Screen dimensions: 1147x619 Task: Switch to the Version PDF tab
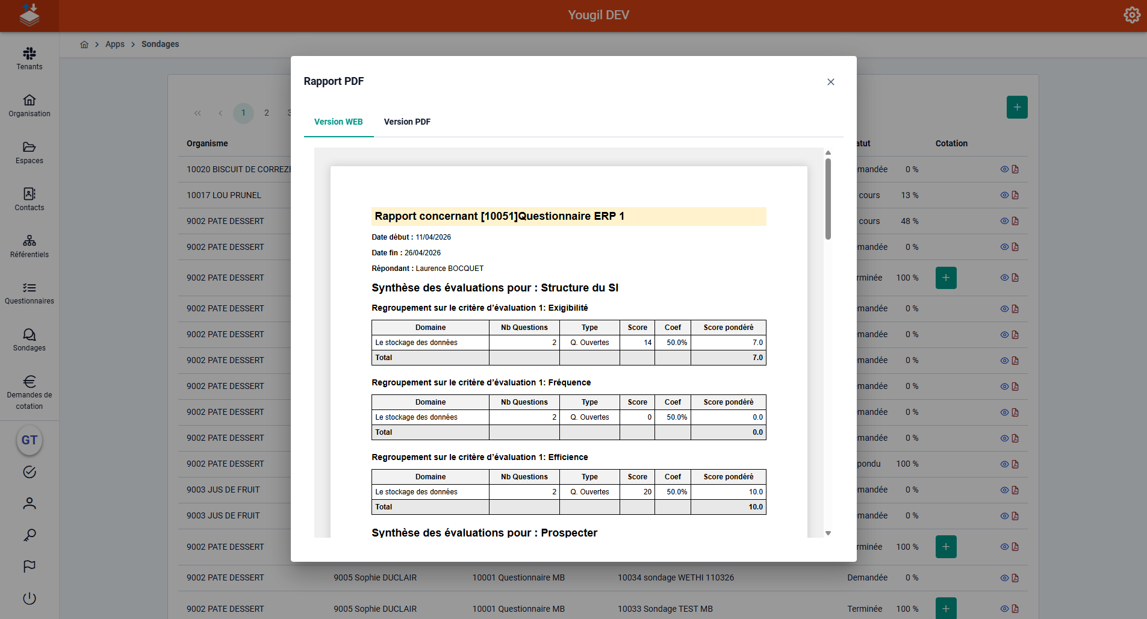point(407,122)
